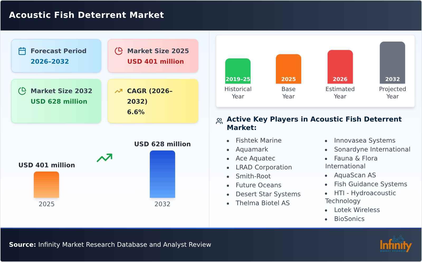Click the BioSonics list entry
This screenshot has height=262, width=422.
(x=349, y=219)
